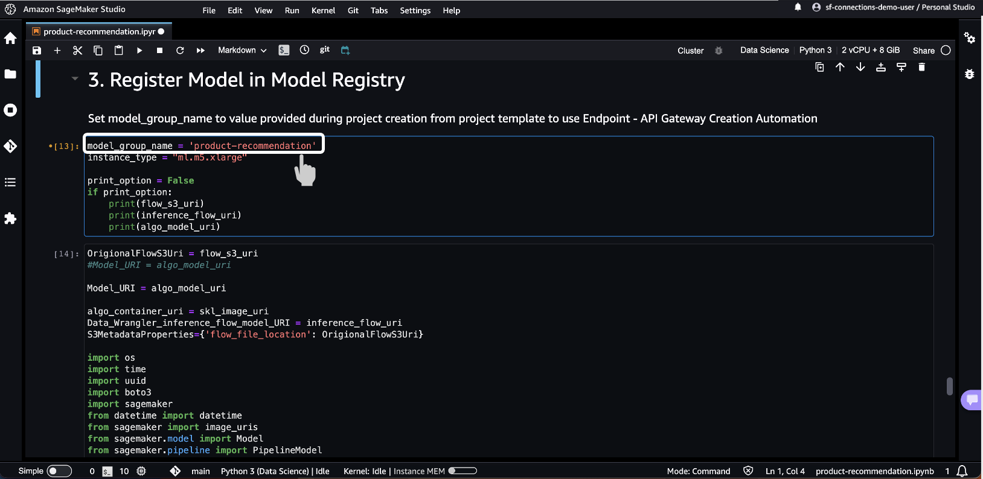The height and width of the screenshot is (479, 983).
Task: Click the Data Science image button
Action: [764, 51]
